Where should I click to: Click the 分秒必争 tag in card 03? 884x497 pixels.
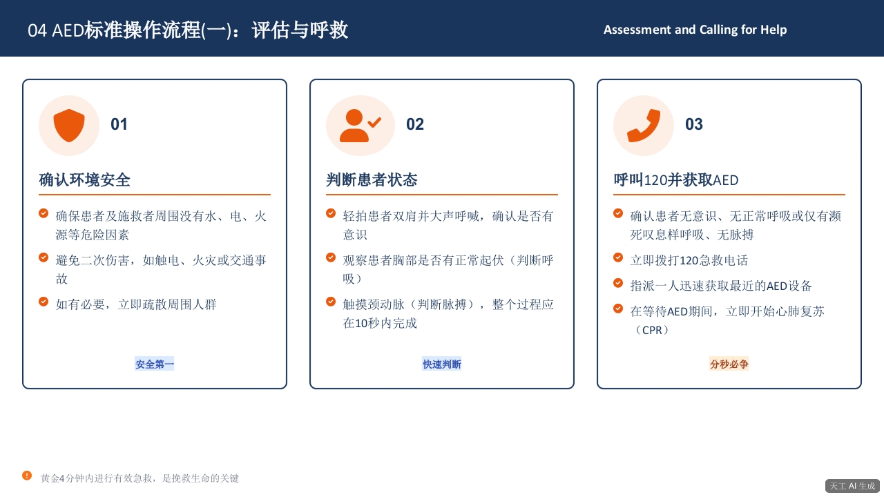coord(729,364)
